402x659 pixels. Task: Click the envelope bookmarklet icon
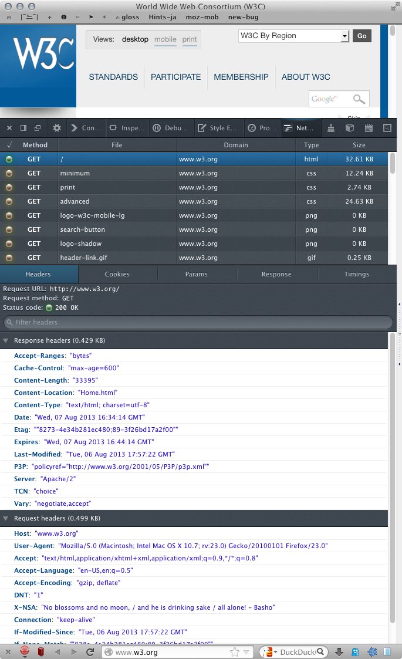[9, 18]
